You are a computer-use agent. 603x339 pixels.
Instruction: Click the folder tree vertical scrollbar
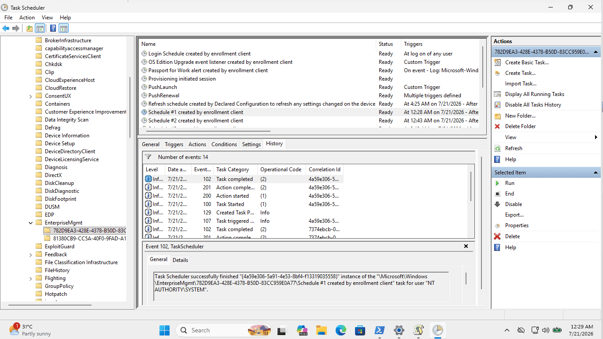point(129,108)
